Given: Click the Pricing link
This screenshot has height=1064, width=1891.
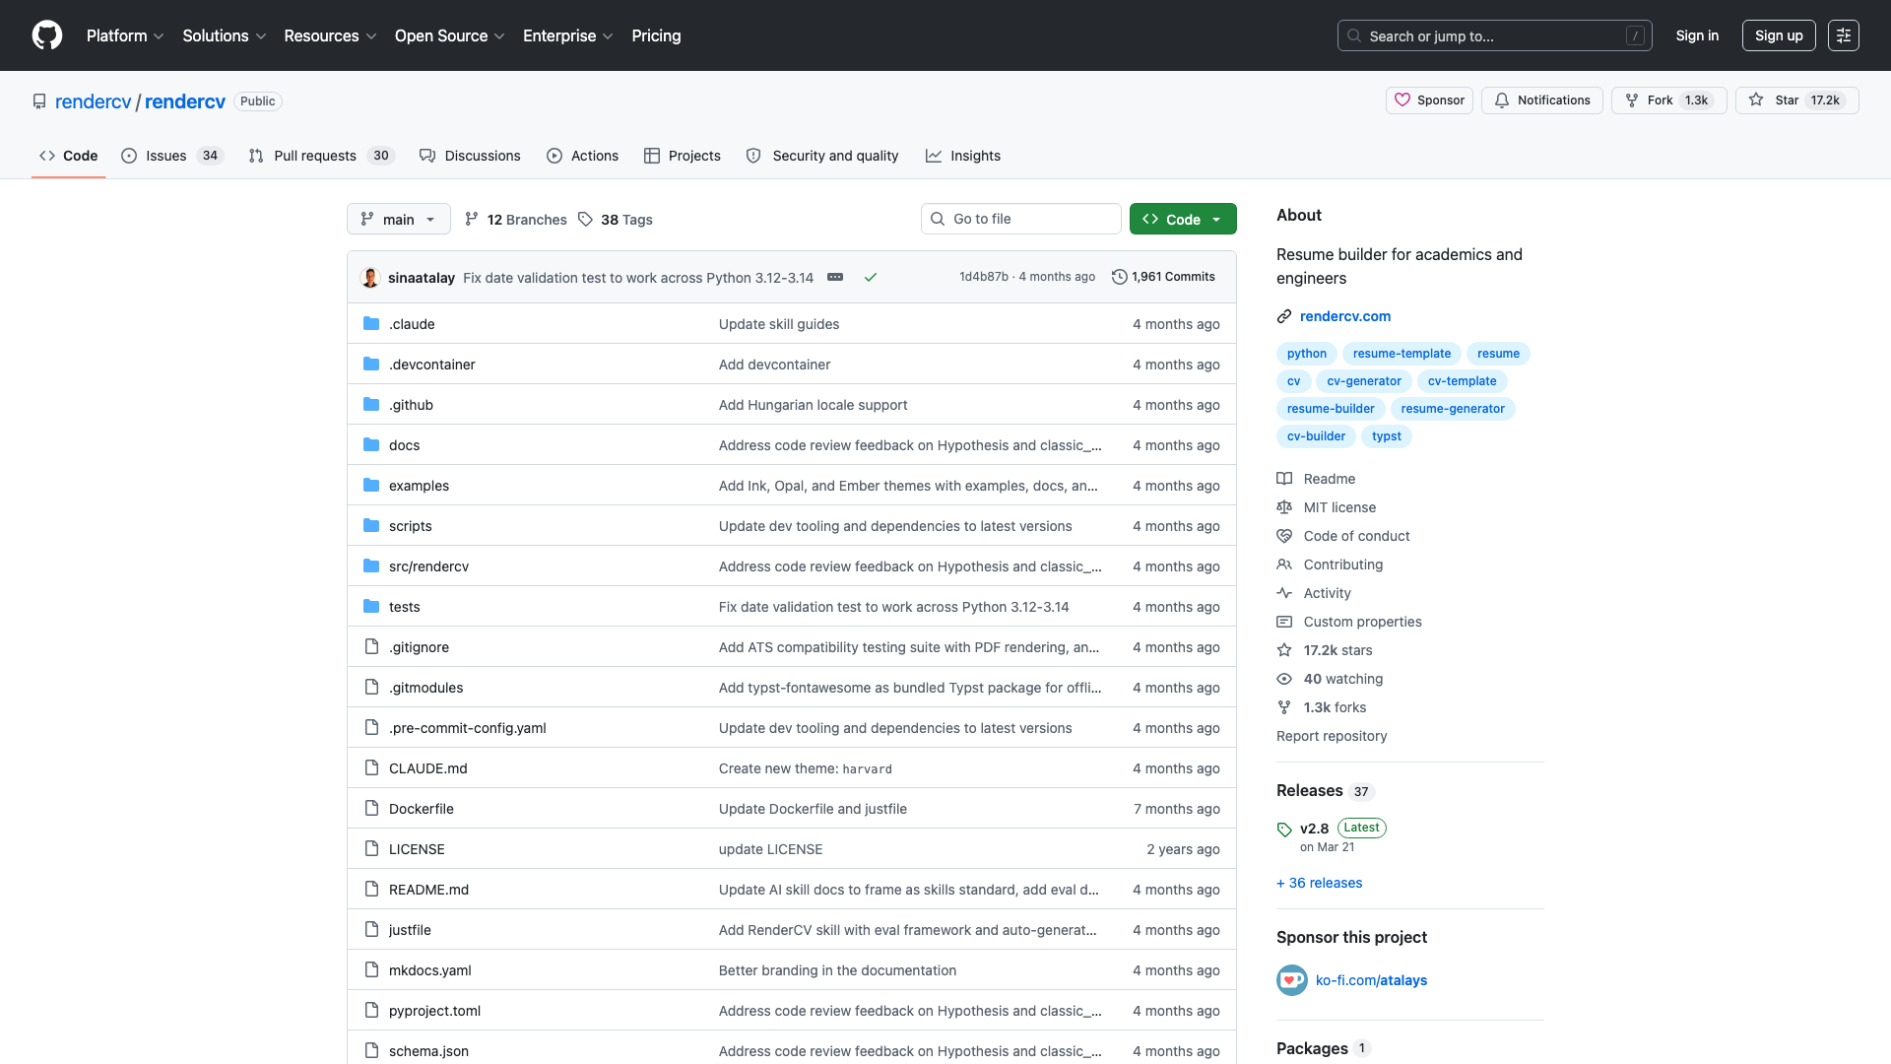Looking at the screenshot, I should 656,35.
